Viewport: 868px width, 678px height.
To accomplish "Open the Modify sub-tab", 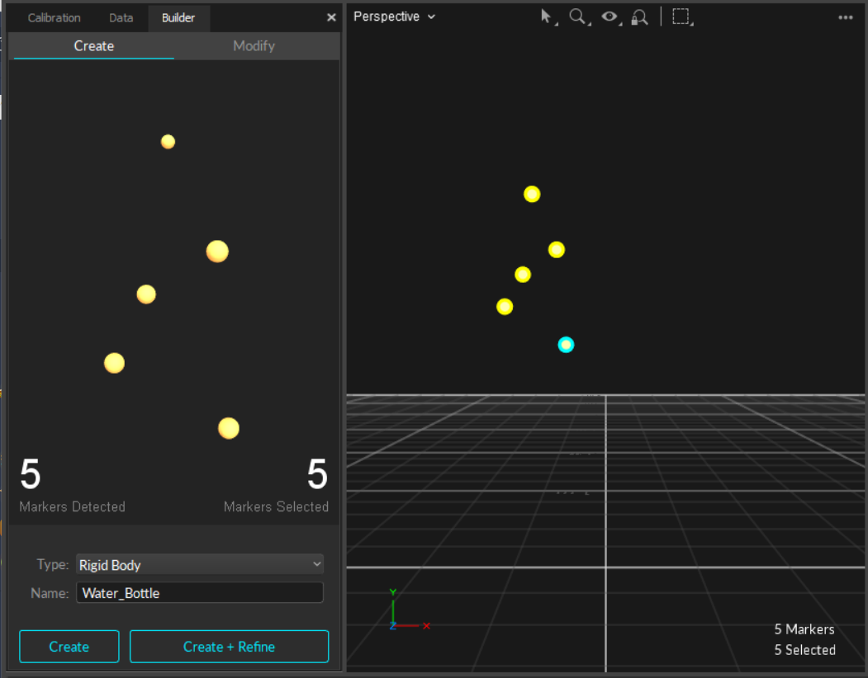I will pos(254,45).
